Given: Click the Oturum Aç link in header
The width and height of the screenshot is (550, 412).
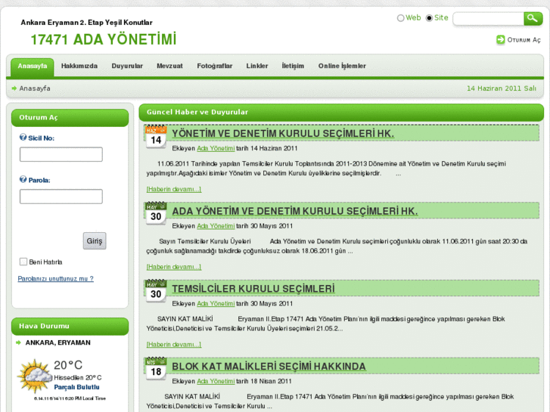Looking at the screenshot, I should (524, 40).
